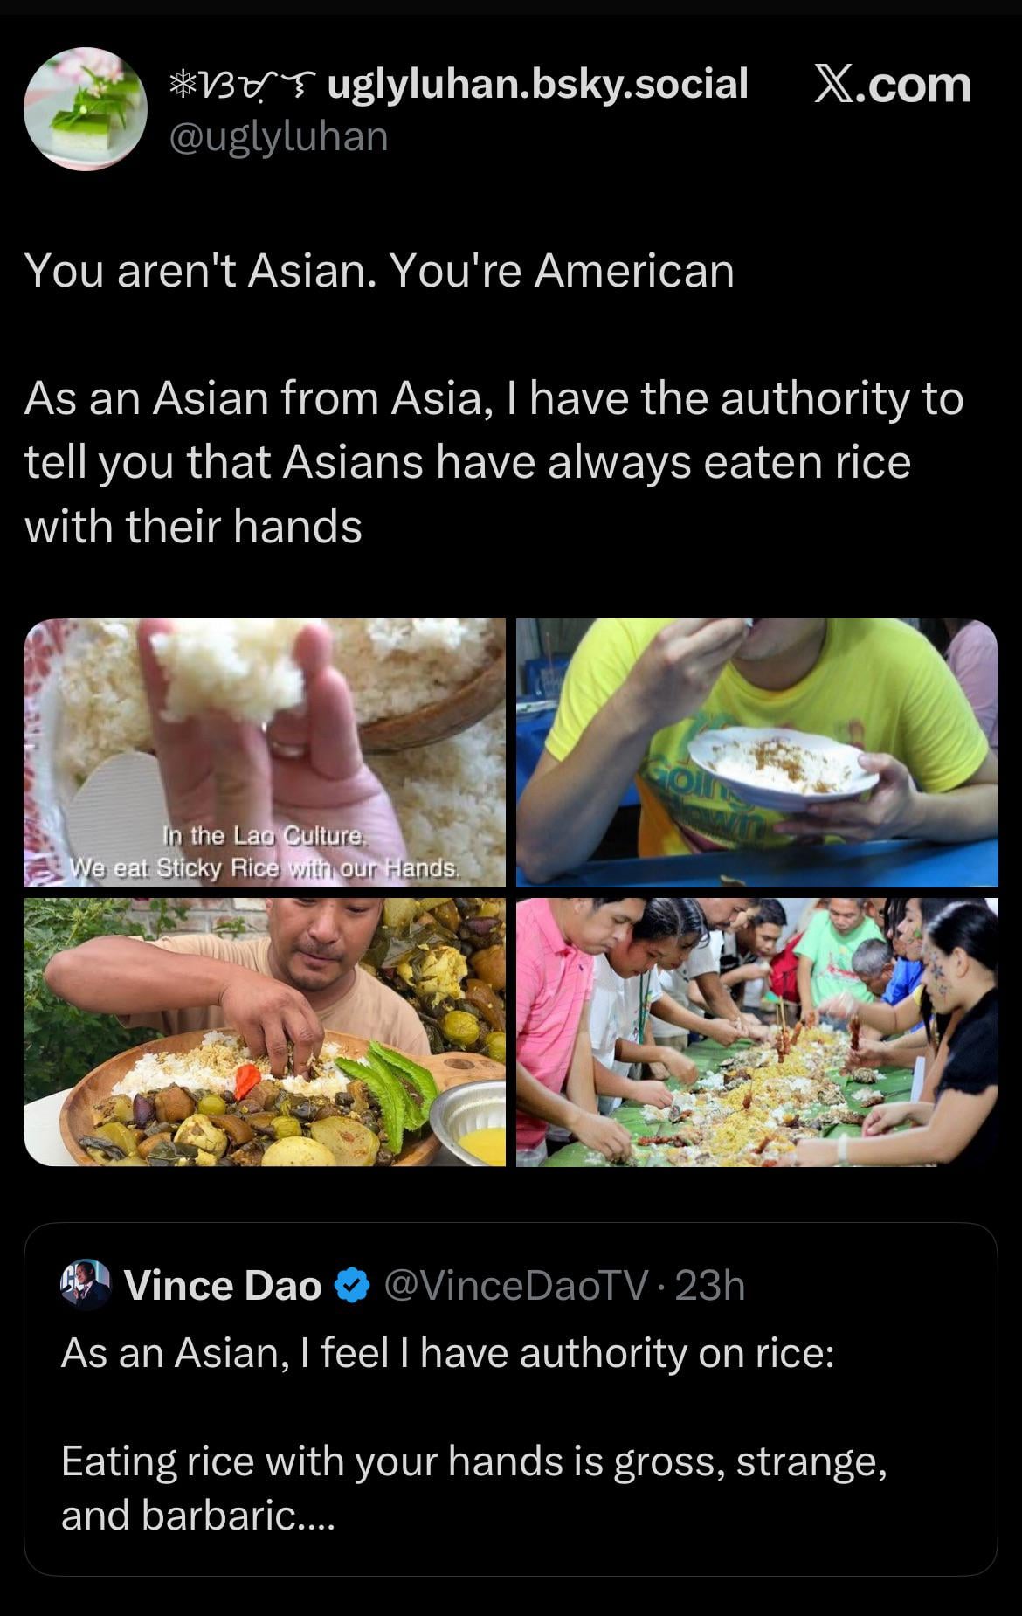Open image of man eating from wooden platter
Screen dimensions: 1022x1616
point(265,1032)
